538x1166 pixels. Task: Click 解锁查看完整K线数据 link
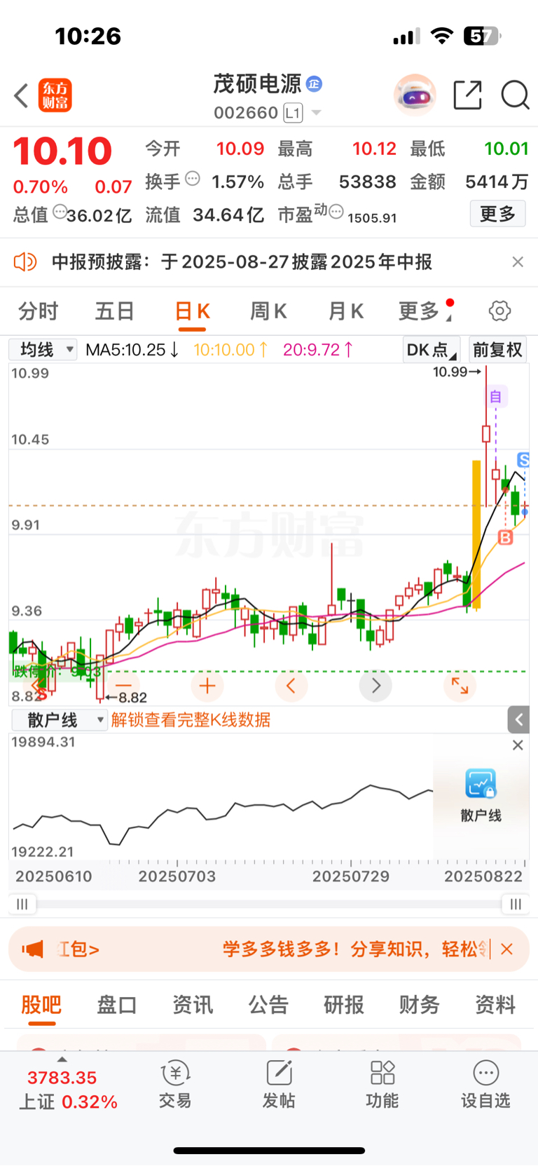pyautogui.click(x=191, y=720)
